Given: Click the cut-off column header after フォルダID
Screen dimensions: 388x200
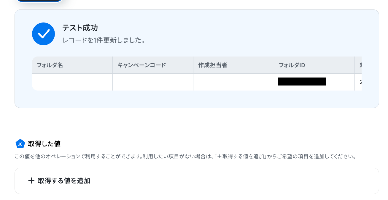Looking at the screenshot, I should tap(358, 65).
